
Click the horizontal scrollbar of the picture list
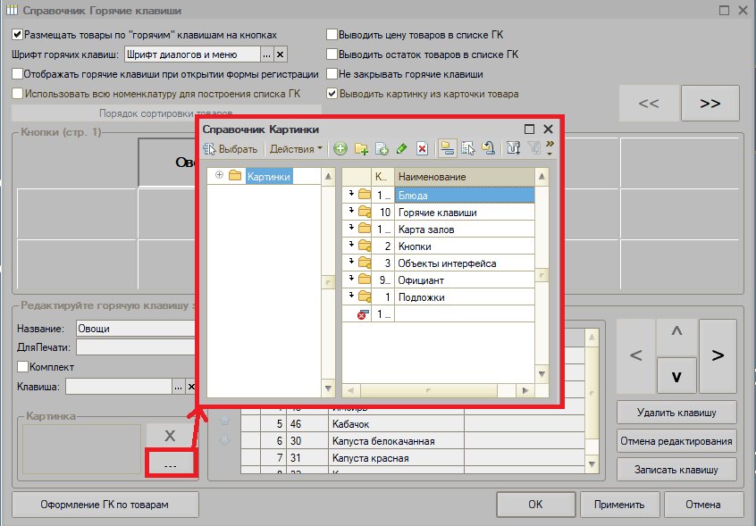[438, 390]
